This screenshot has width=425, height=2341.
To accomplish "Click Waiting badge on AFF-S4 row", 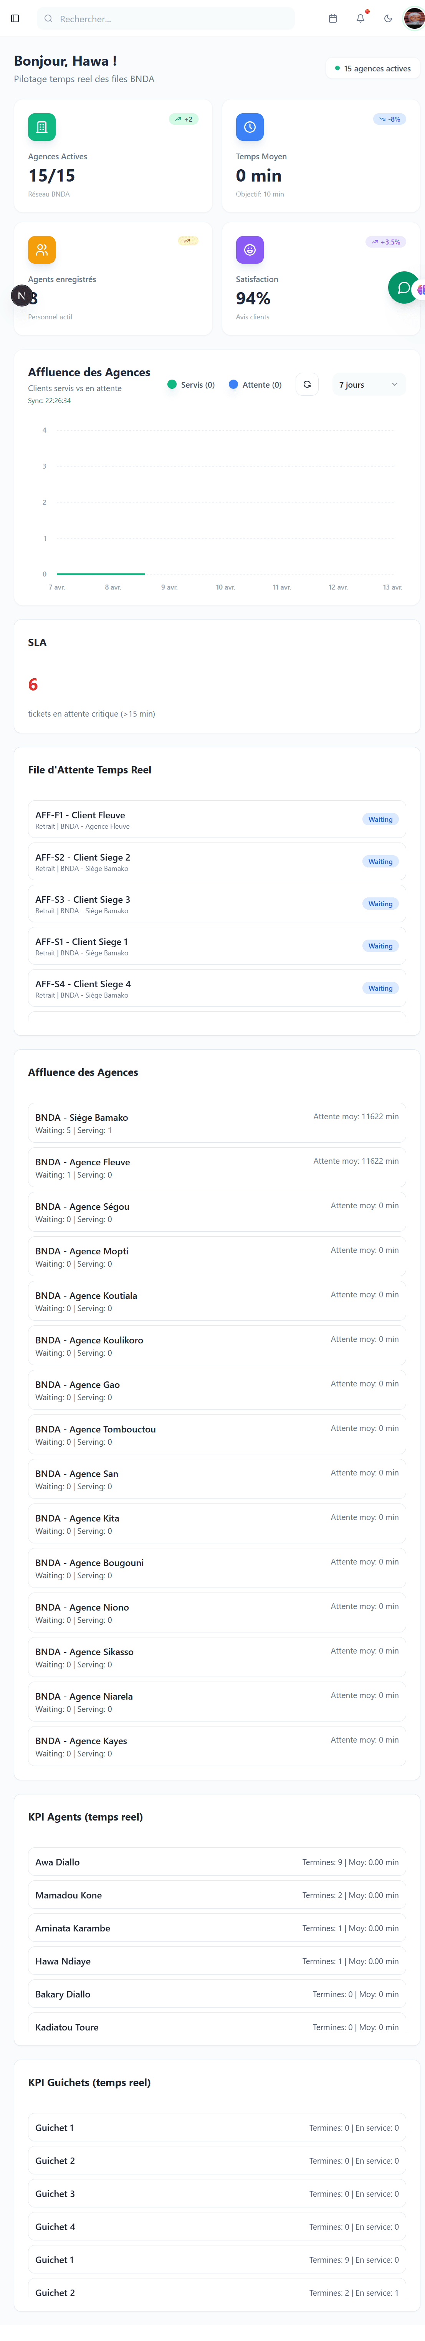I will pos(380,988).
